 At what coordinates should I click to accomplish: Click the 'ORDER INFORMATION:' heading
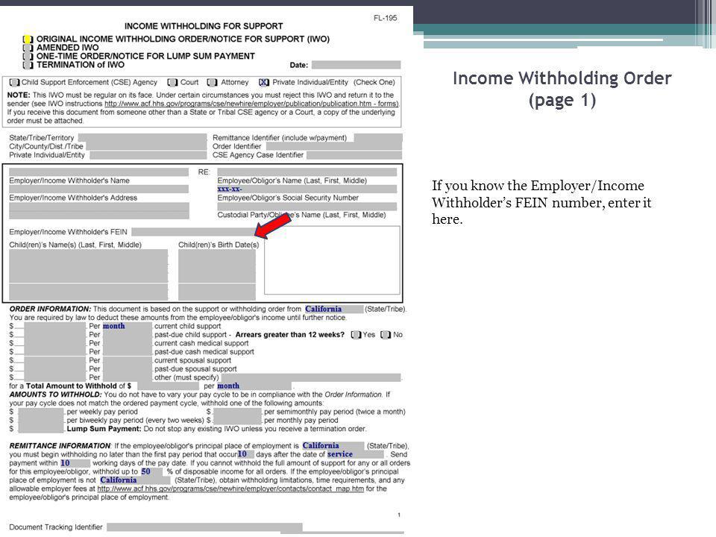[50, 309]
